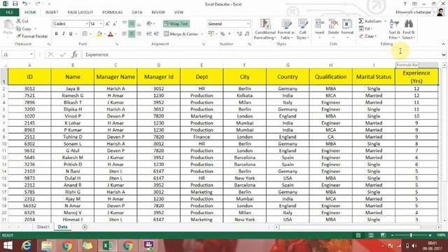Add a new sheet with plus button
The height and width of the screenshot is (252, 448).
click(85, 227)
